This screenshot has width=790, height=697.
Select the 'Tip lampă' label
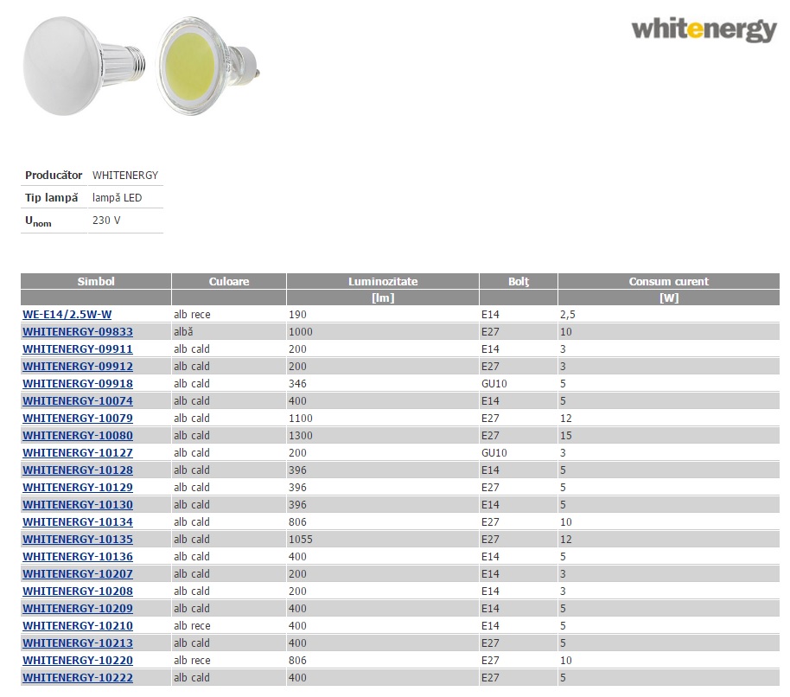51,197
